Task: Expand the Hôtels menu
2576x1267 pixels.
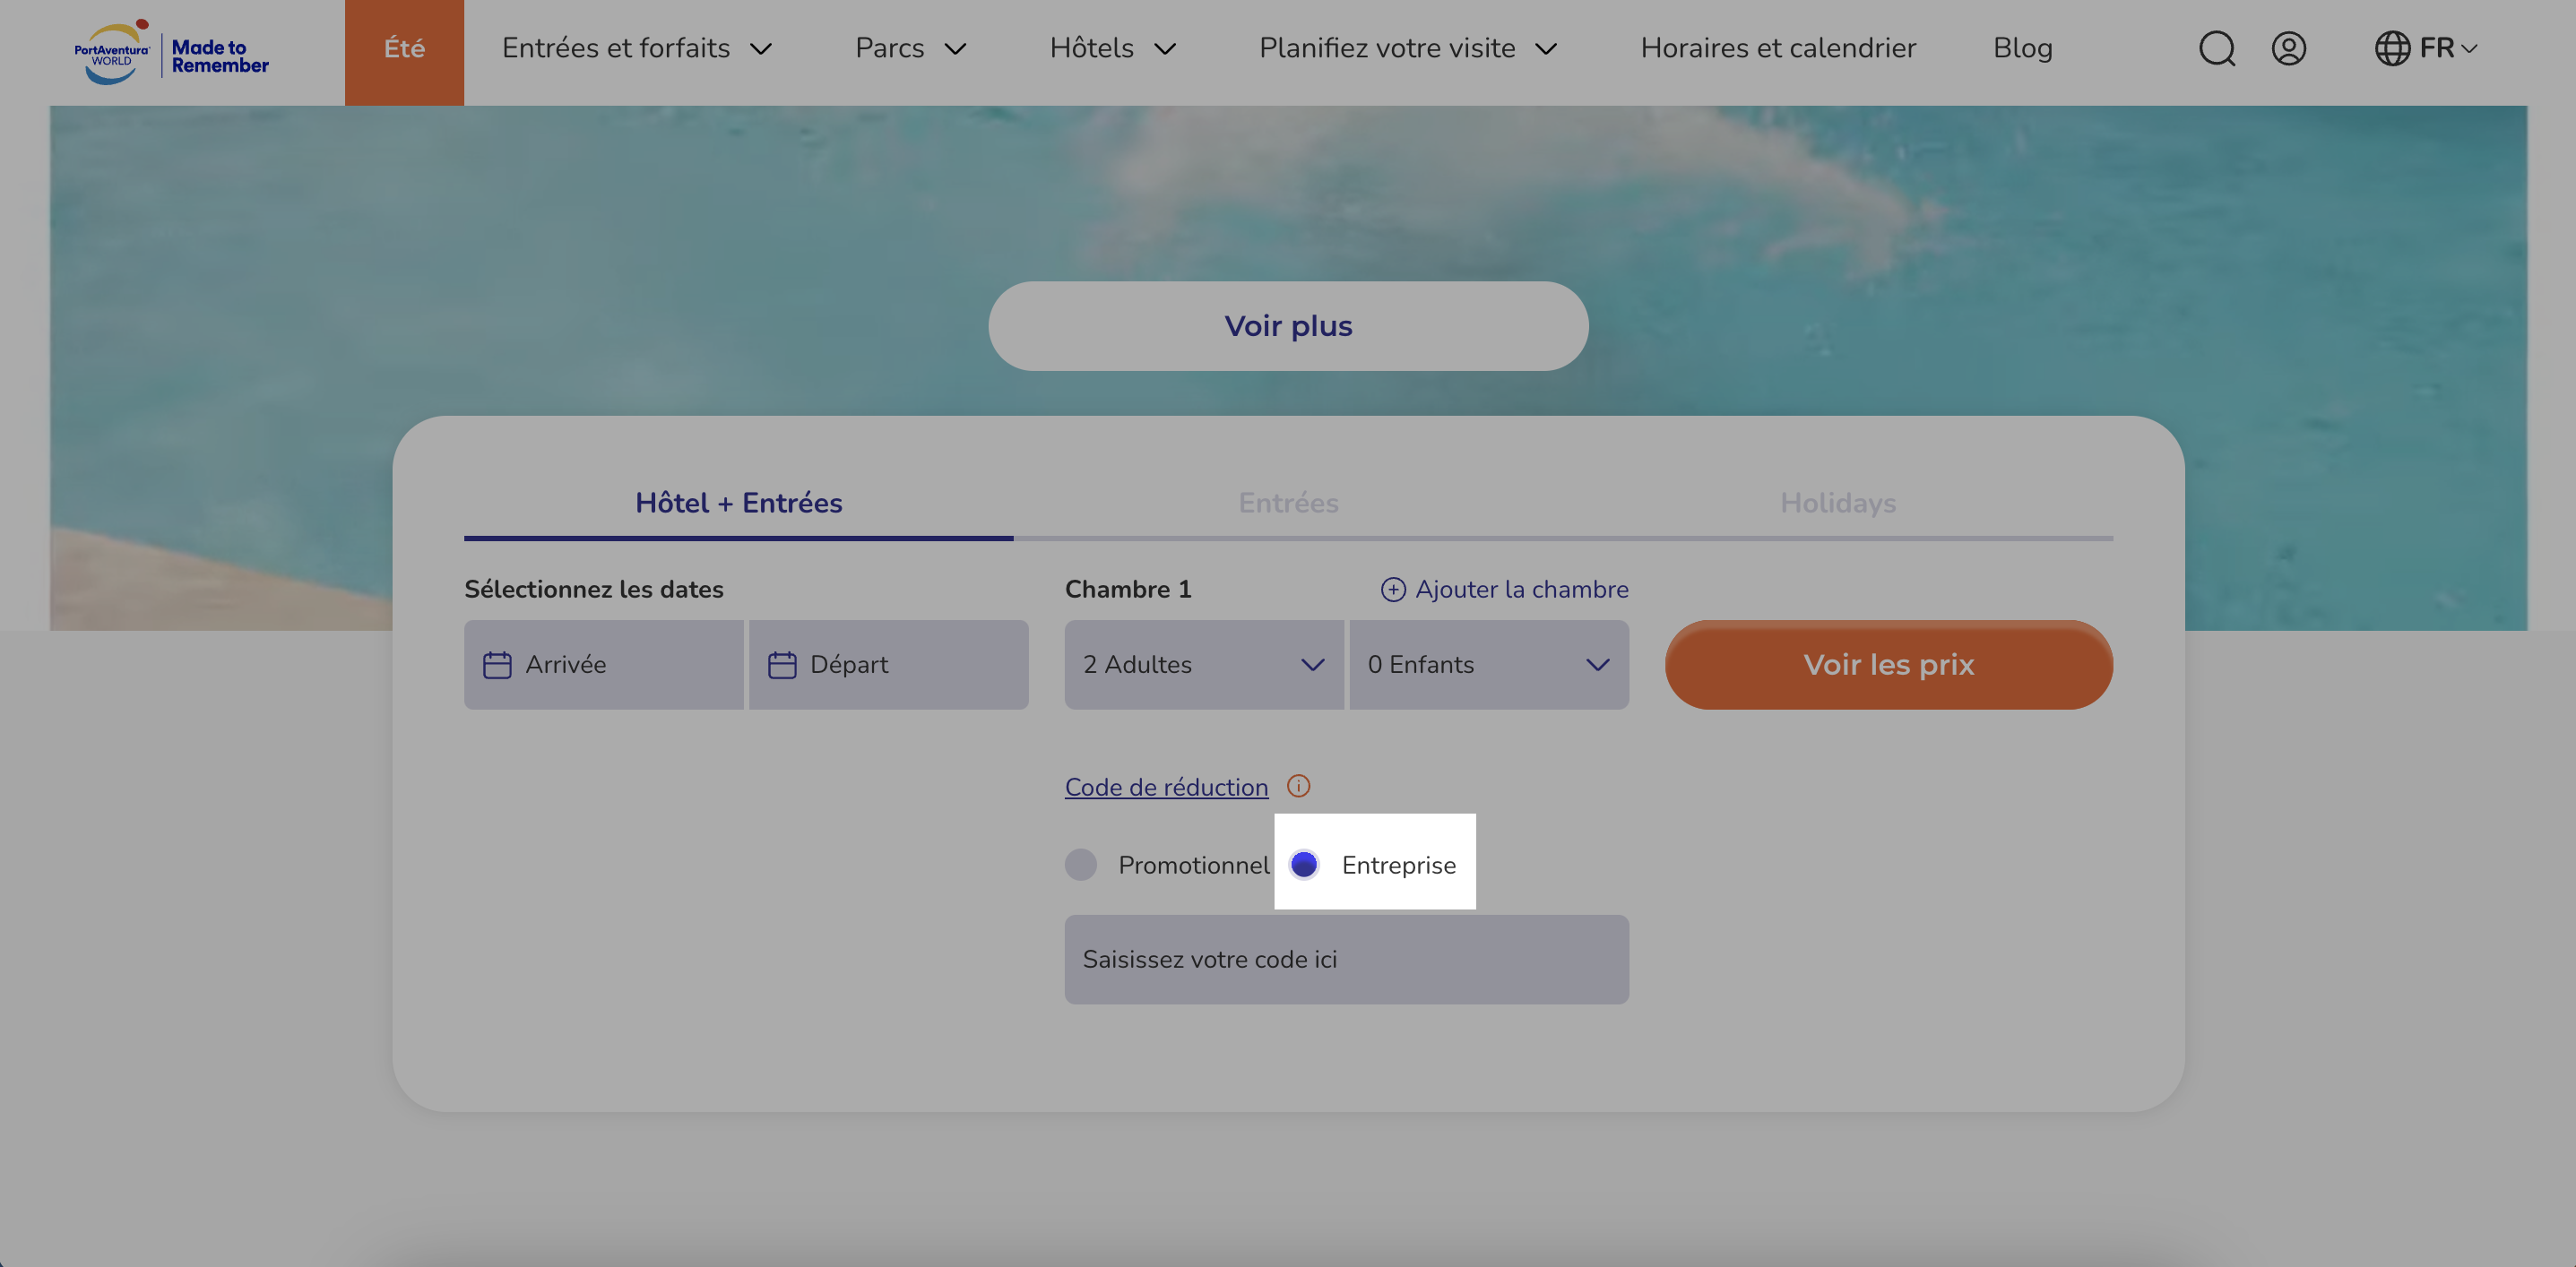Action: 1113,48
